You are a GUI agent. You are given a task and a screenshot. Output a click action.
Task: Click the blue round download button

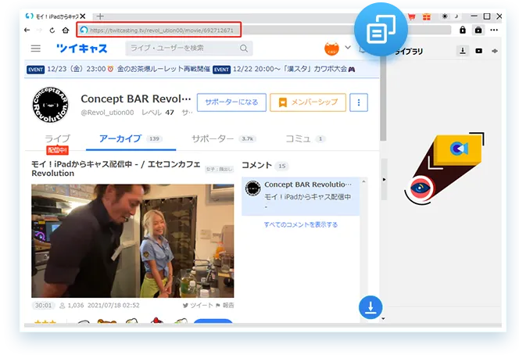tap(370, 307)
